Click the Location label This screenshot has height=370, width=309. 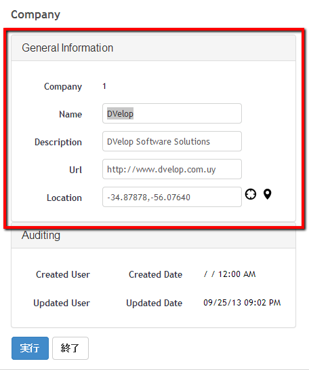tap(64, 198)
